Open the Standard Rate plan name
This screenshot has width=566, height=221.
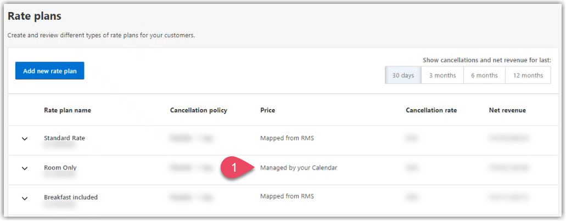coord(64,138)
